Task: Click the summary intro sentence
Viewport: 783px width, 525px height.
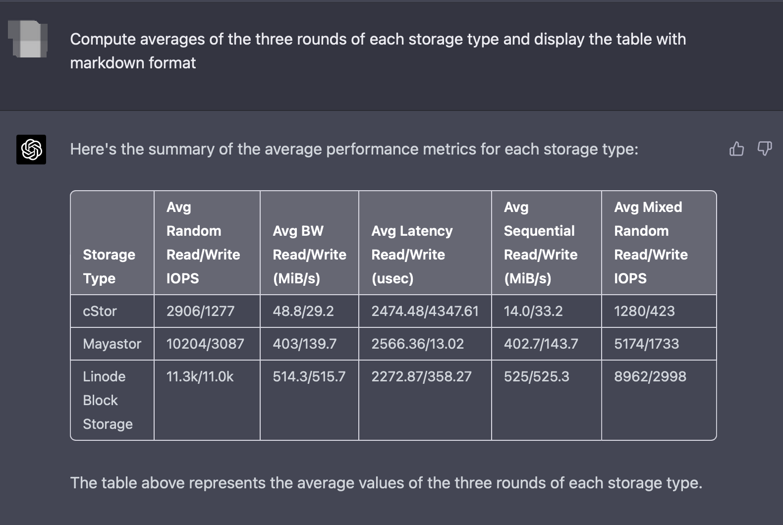Action: click(354, 149)
